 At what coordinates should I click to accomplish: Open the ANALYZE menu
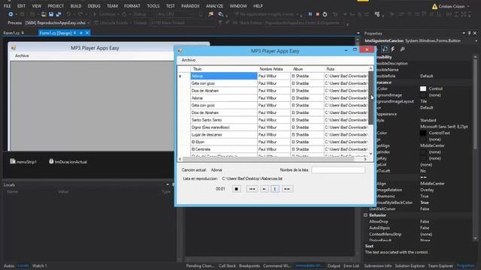pyautogui.click(x=214, y=6)
